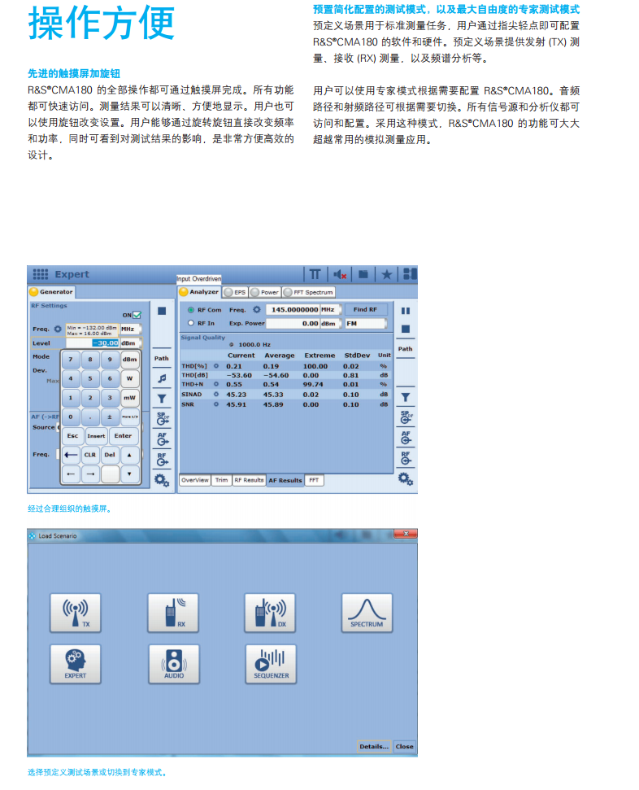Toggle the FFT Spectrum tab indicator

[288, 292]
